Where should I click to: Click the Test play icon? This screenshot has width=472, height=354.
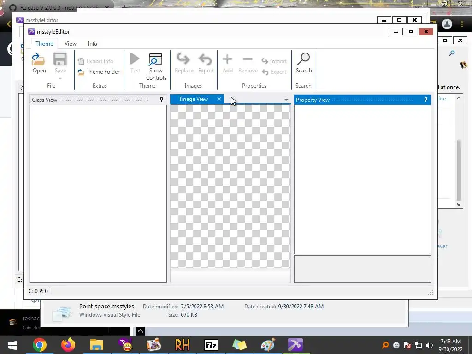(x=135, y=59)
